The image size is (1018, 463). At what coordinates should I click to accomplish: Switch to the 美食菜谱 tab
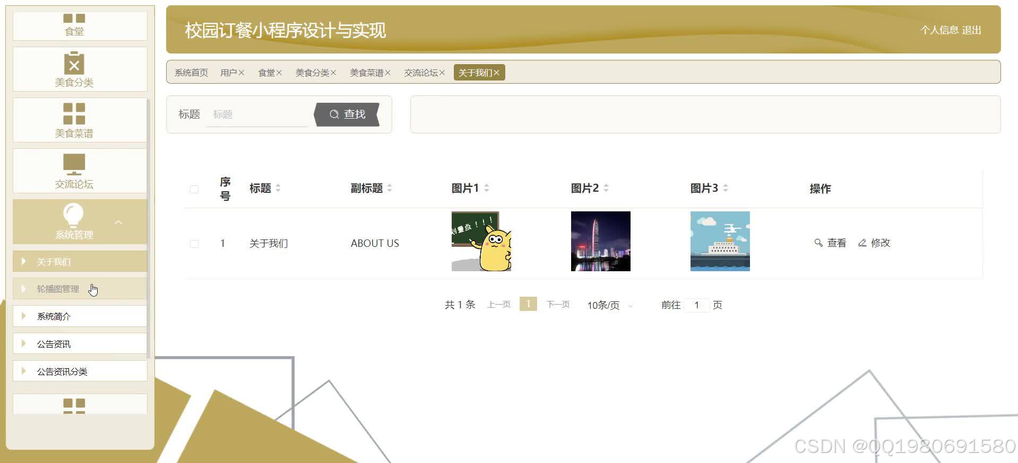tap(366, 73)
